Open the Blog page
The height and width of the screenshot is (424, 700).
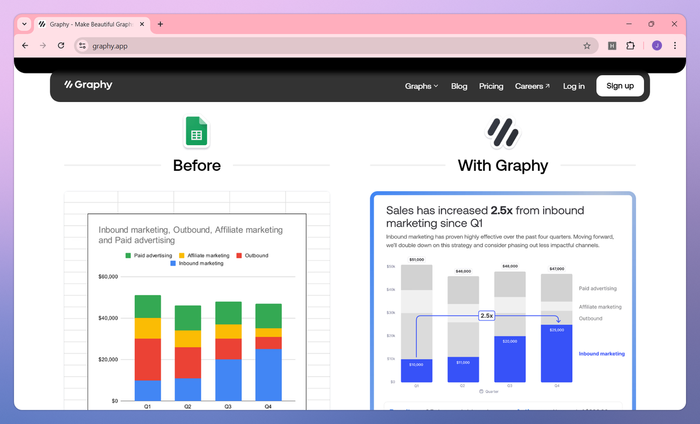point(459,86)
